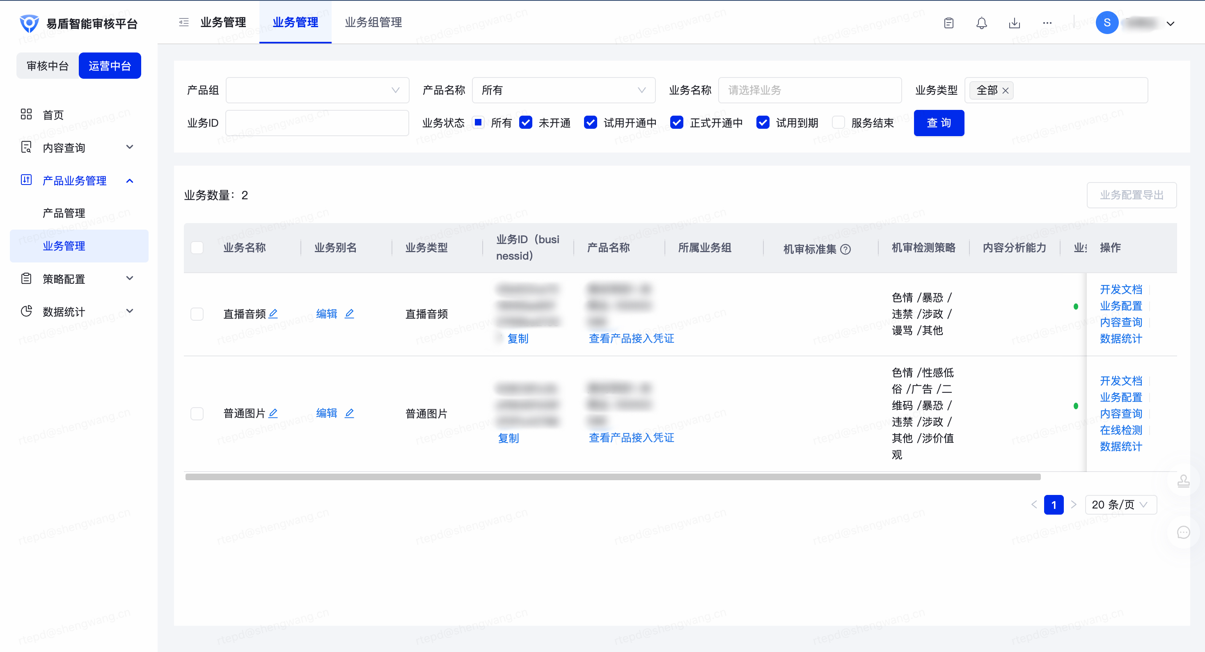The height and width of the screenshot is (652, 1205).
Task: Switch to 运营中台
Action: [x=110, y=66]
